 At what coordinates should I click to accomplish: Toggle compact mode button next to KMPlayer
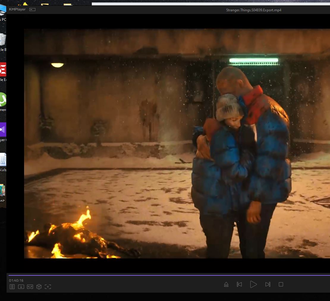32,10
